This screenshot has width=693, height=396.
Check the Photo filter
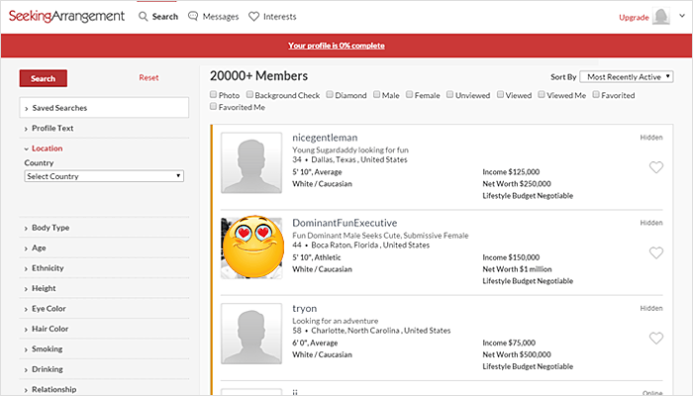(214, 95)
